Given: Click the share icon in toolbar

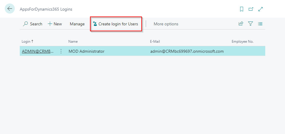Looking at the screenshot, I should tap(241, 24).
